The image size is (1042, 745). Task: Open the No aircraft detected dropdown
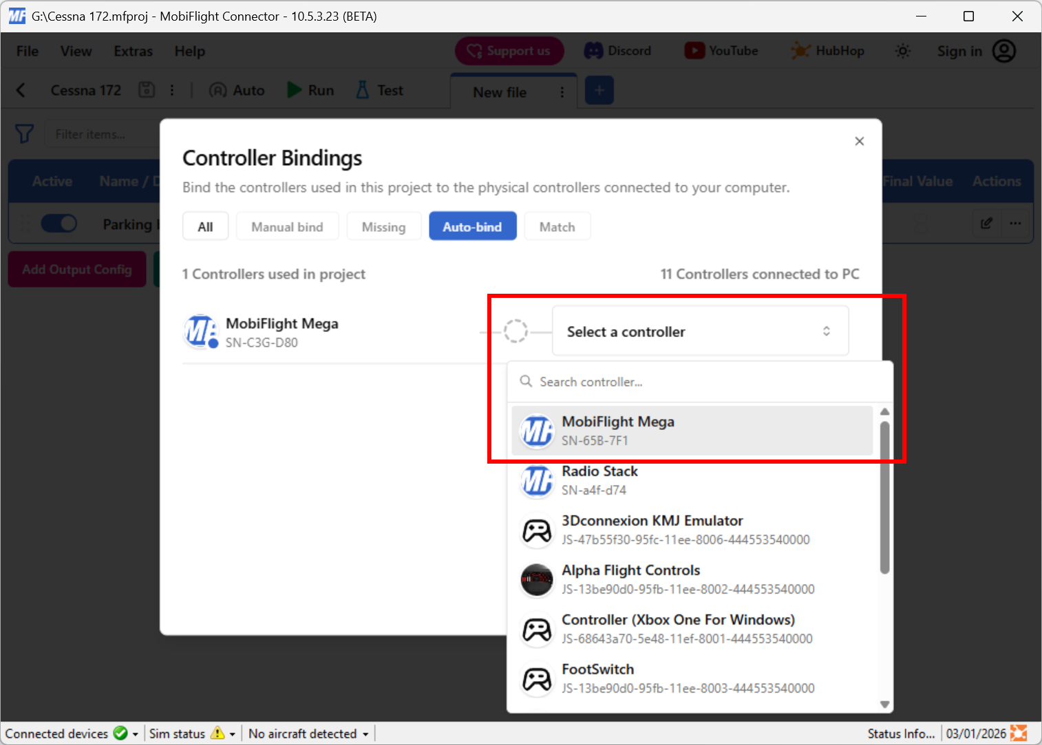click(x=308, y=733)
